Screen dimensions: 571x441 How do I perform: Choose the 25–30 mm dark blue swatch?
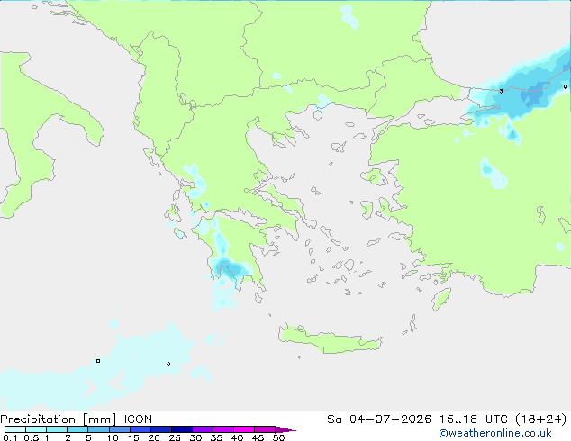click(x=181, y=429)
